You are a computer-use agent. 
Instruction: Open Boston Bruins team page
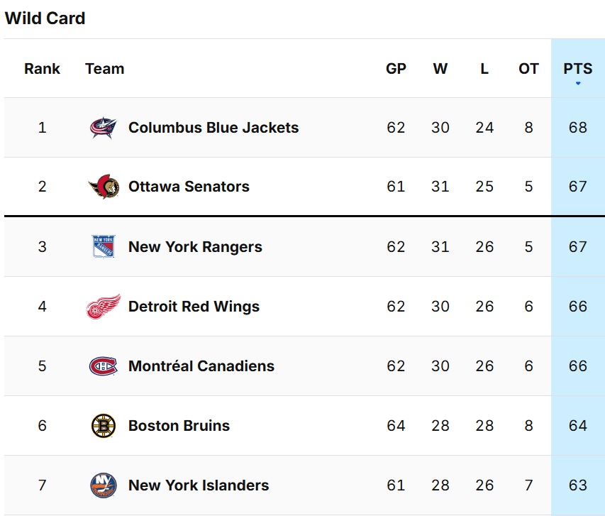[x=179, y=426]
